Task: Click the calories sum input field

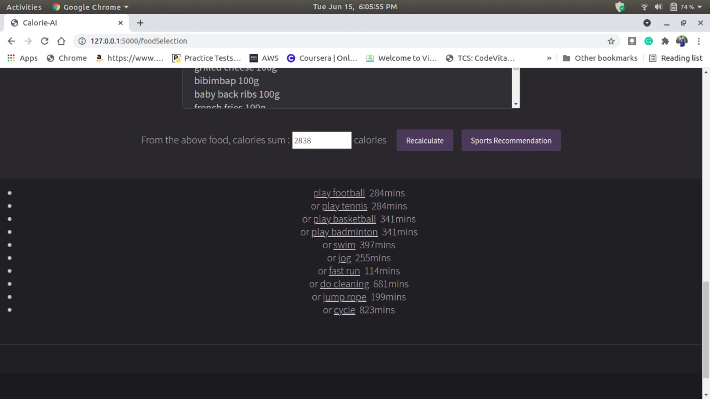Action: (321, 141)
